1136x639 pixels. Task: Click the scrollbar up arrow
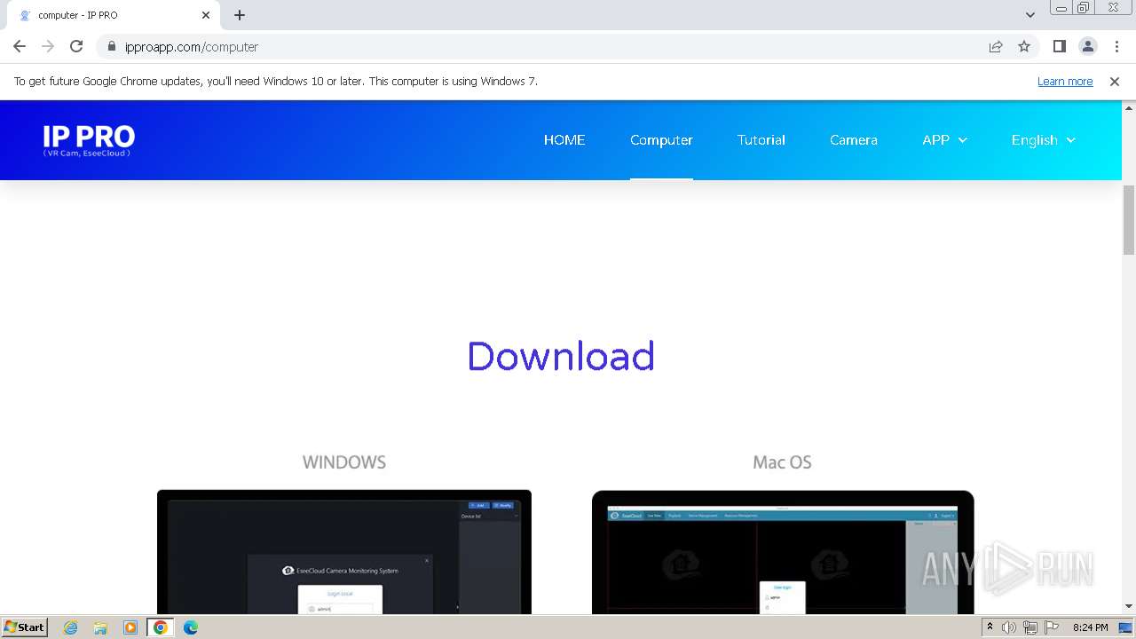coord(1129,107)
